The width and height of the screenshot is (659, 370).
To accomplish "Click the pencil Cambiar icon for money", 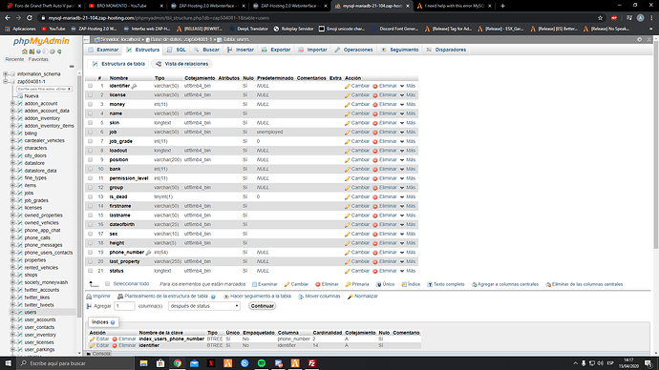I will (x=347, y=105).
